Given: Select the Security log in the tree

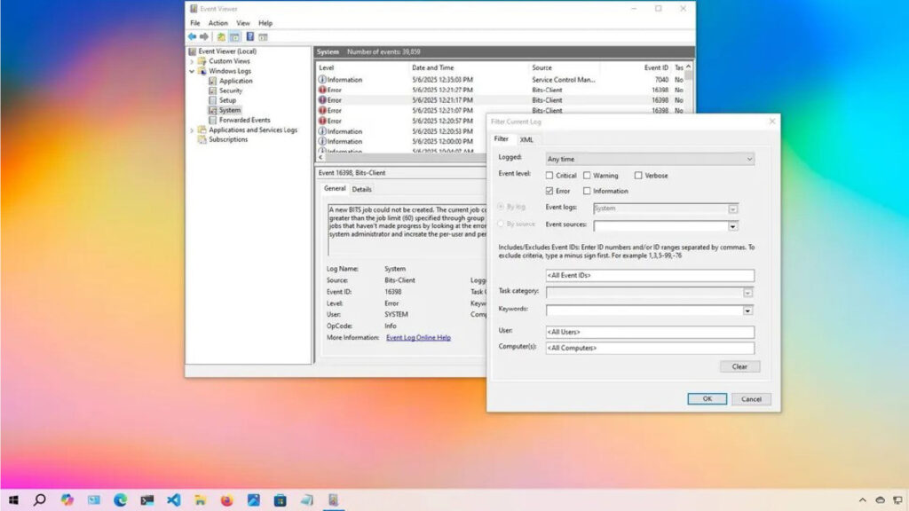Looking at the screenshot, I should pyautogui.click(x=230, y=90).
